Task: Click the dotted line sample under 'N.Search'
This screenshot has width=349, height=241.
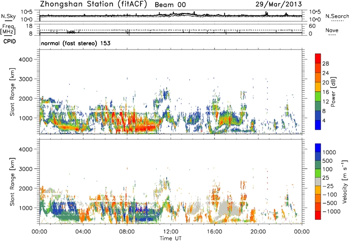Action: pos(337,21)
